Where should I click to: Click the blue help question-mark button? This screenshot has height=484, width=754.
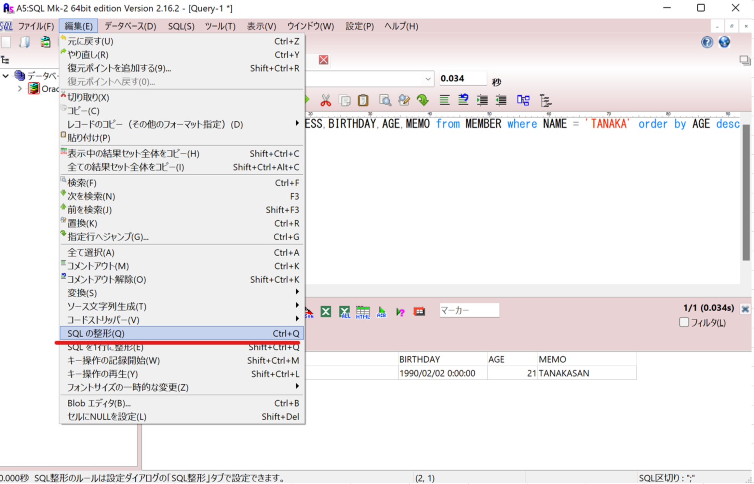[706, 42]
